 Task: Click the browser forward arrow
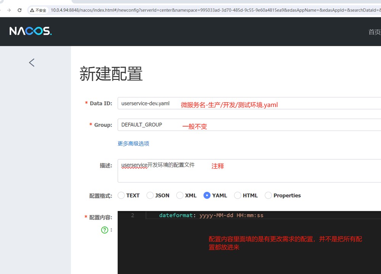(9, 10)
